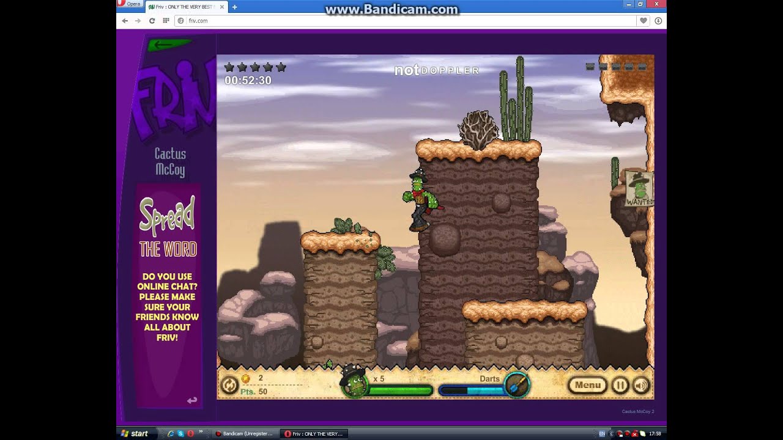The width and height of the screenshot is (783, 440).
Task: Expand hidden system tray icons arrow
Action: (x=611, y=433)
